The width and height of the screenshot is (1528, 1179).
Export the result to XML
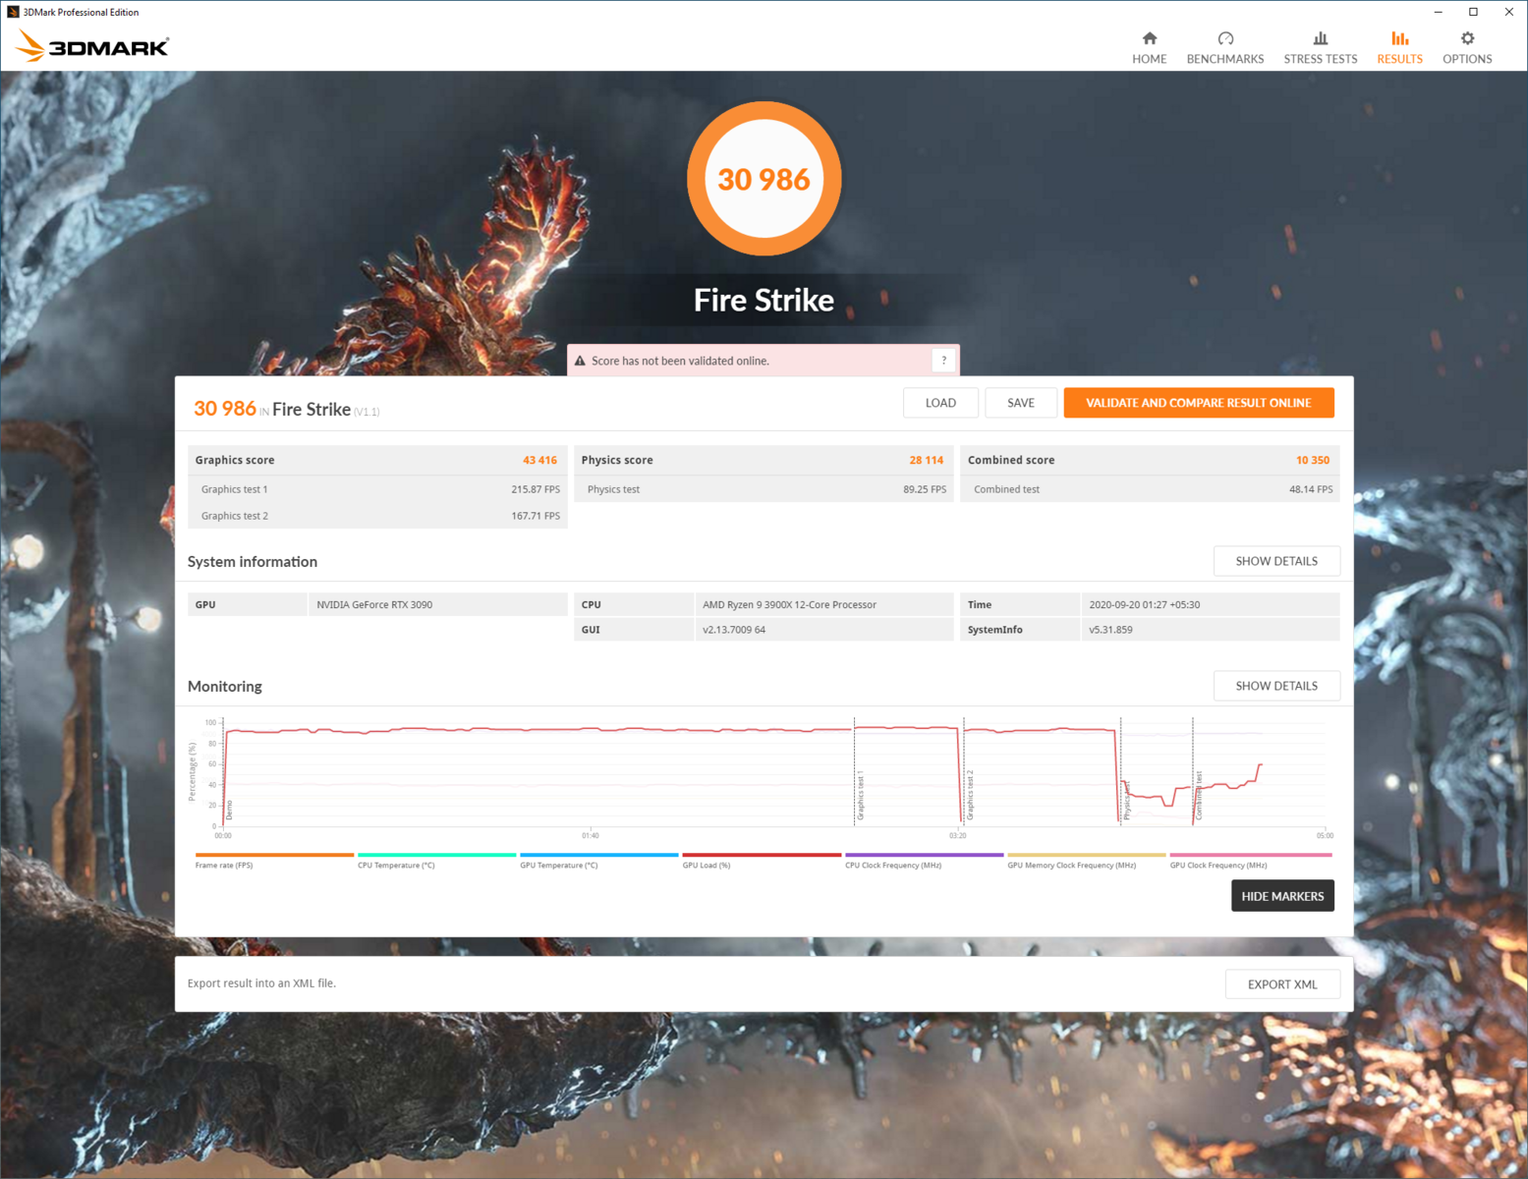[x=1282, y=984]
